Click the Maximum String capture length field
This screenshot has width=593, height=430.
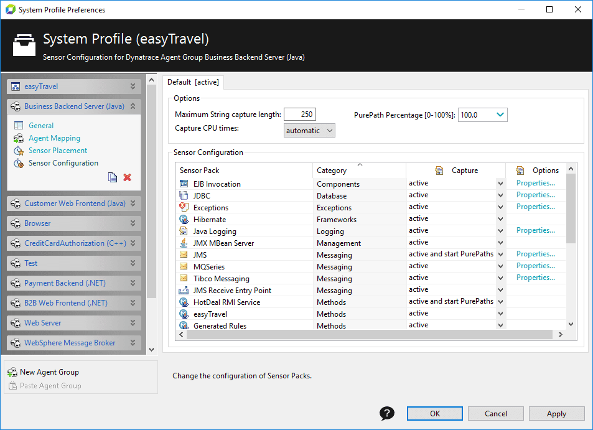(299, 115)
